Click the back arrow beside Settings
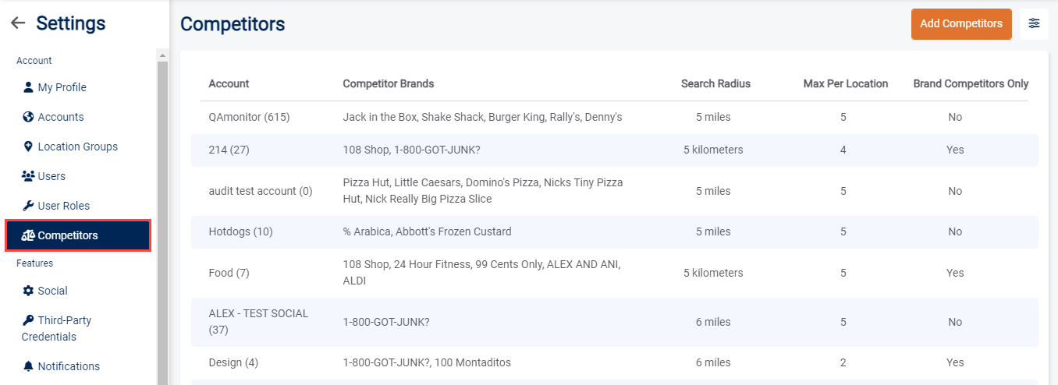1058x385 pixels. click(17, 23)
